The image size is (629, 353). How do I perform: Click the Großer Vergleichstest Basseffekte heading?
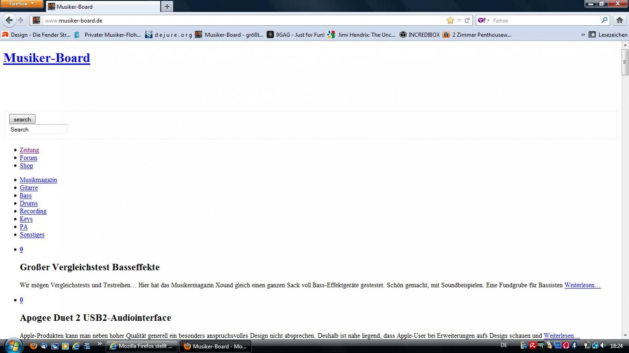point(90,267)
